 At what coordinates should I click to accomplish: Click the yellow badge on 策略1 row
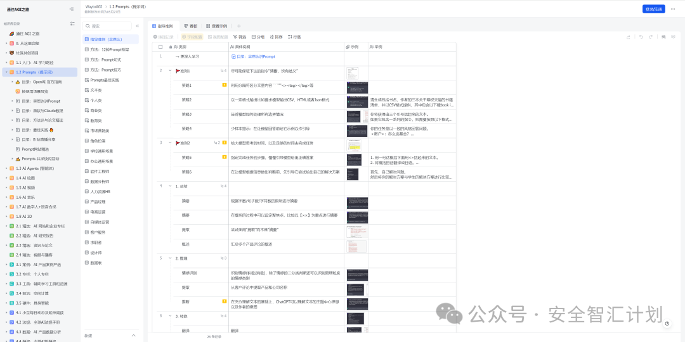[225, 85]
